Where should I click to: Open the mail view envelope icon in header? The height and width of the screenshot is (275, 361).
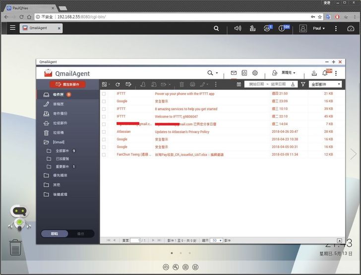pyautogui.click(x=234, y=73)
